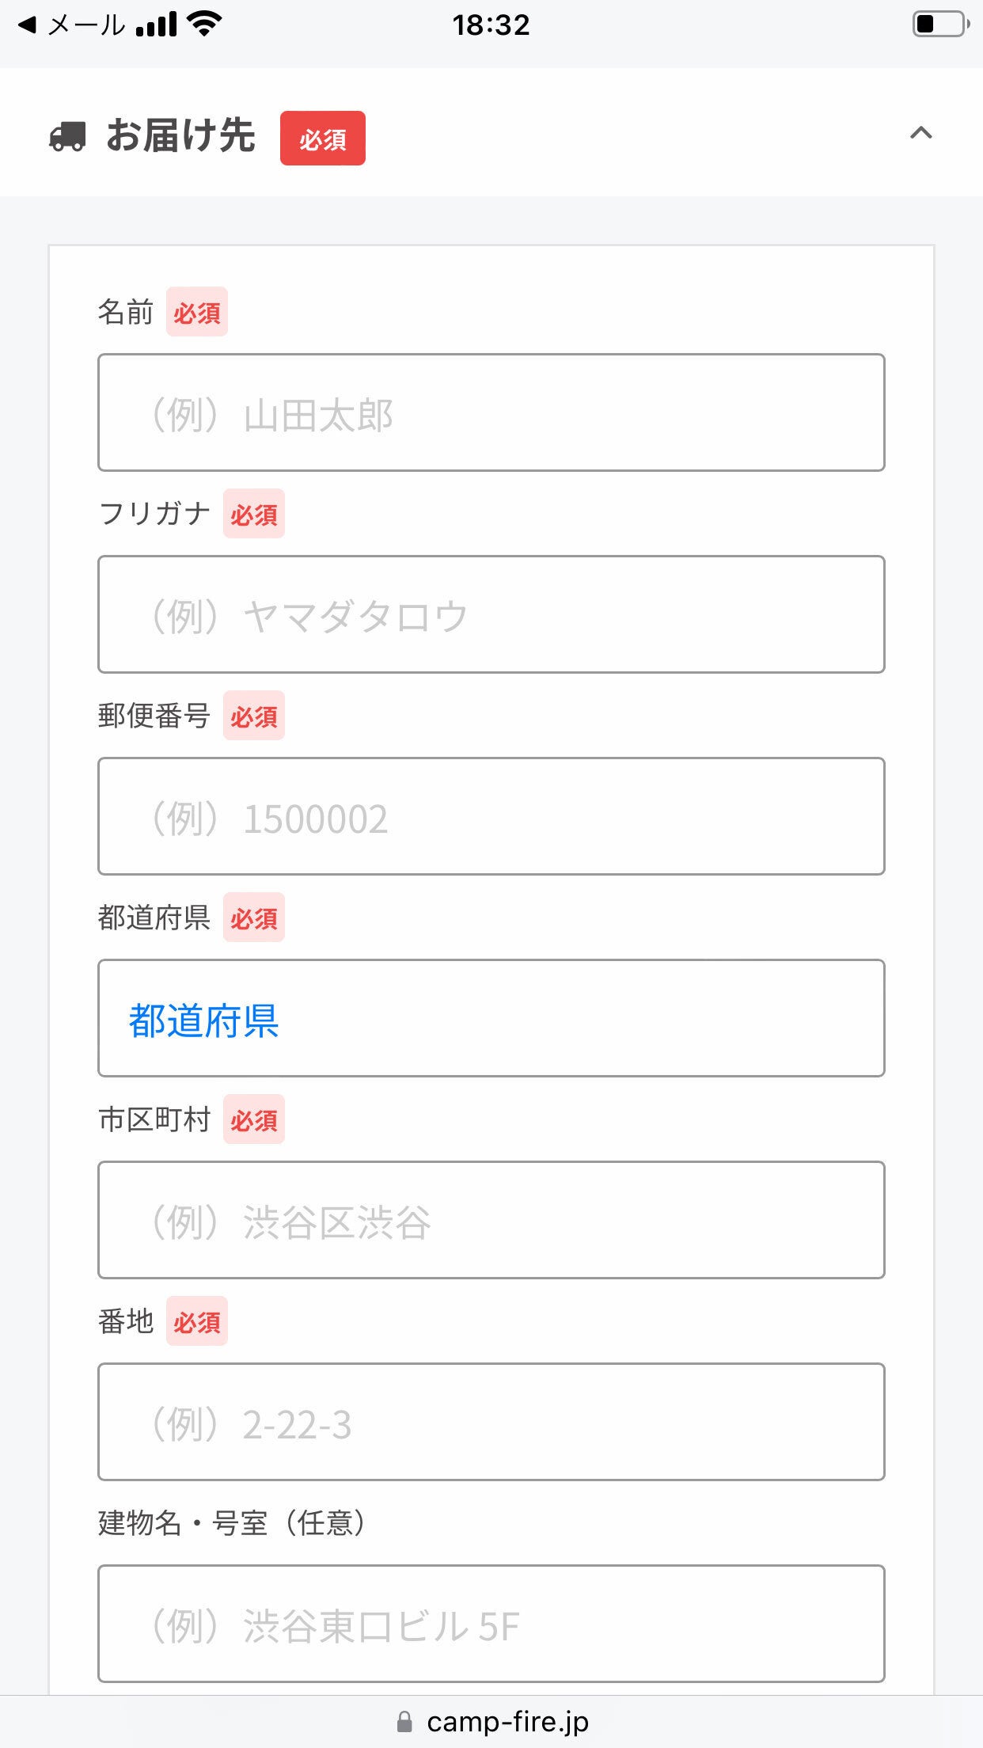
Task: Tap the delivery truck icon
Action: tap(67, 136)
